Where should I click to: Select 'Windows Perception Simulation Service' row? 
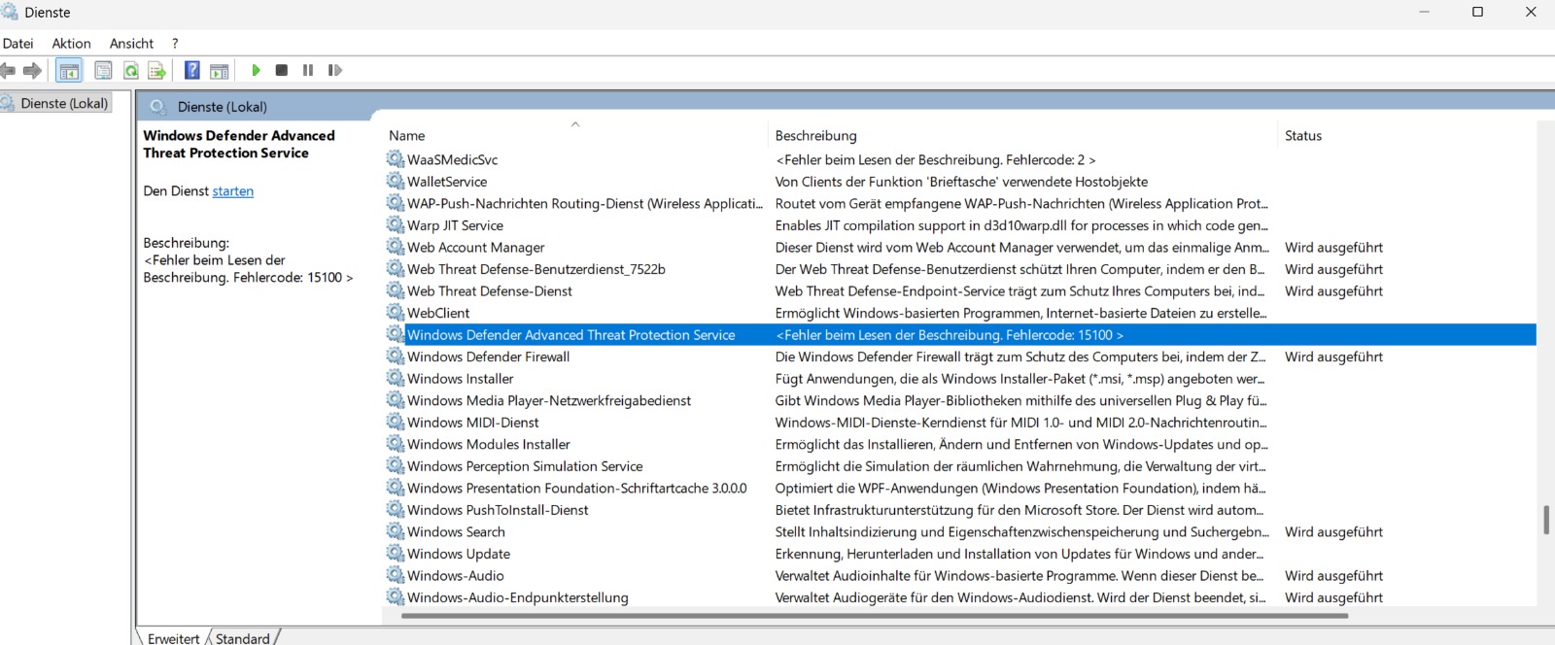tap(960, 466)
